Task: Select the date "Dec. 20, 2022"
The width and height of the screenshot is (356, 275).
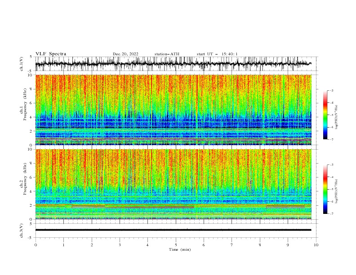Action: (125, 54)
